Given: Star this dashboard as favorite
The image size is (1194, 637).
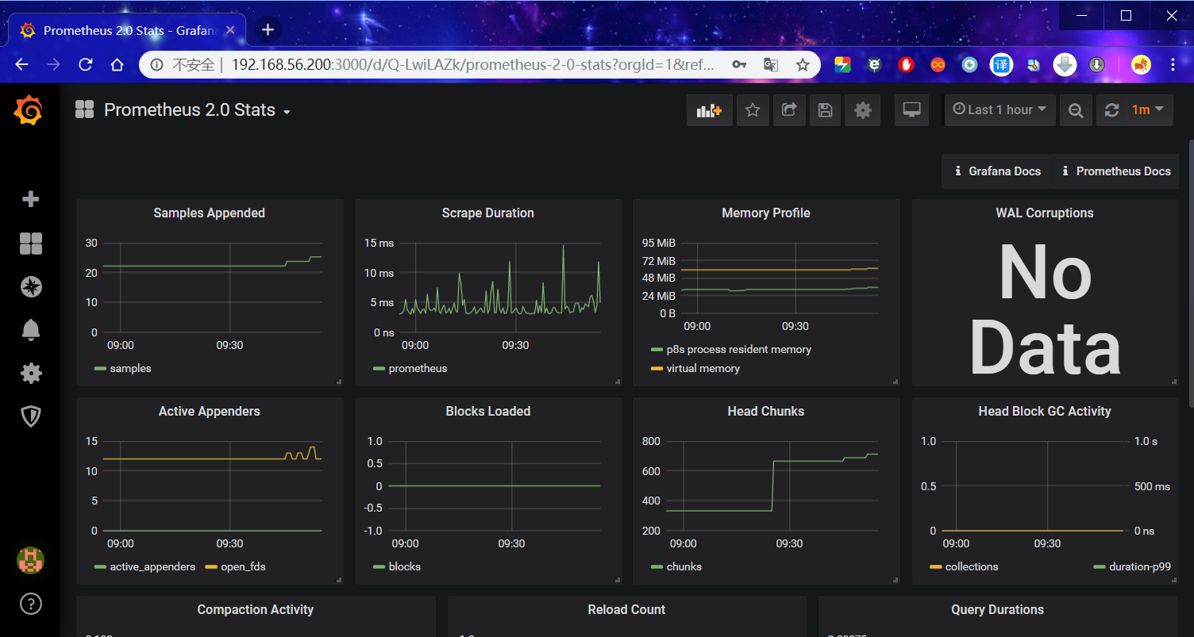Looking at the screenshot, I should coord(753,110).
